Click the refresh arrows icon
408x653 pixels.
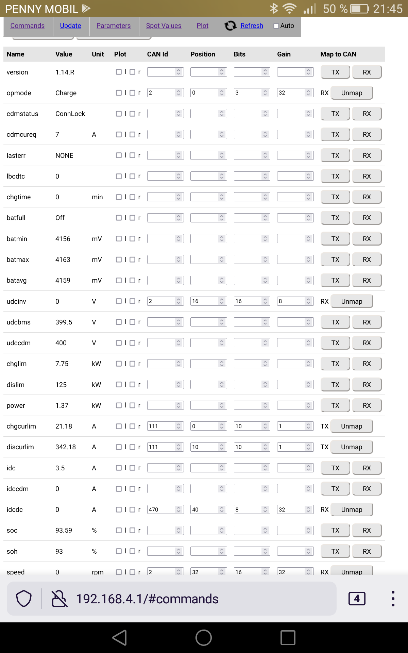click(x=230, y=26)
